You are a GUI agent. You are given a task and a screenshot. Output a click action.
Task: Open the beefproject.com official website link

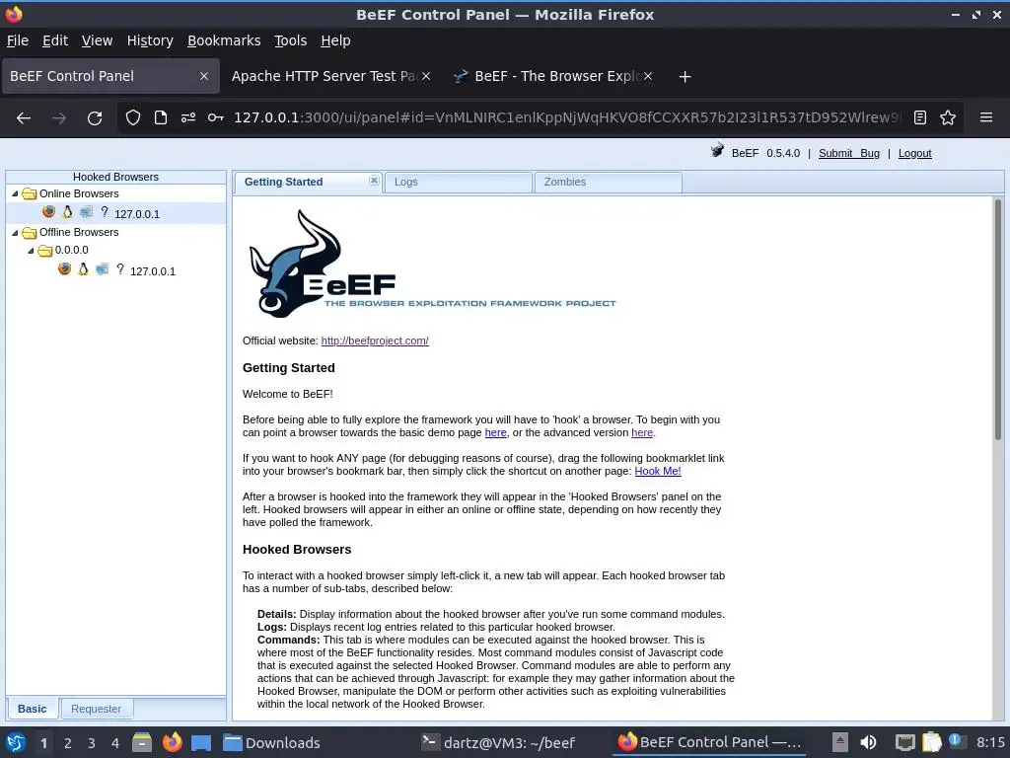375,341
